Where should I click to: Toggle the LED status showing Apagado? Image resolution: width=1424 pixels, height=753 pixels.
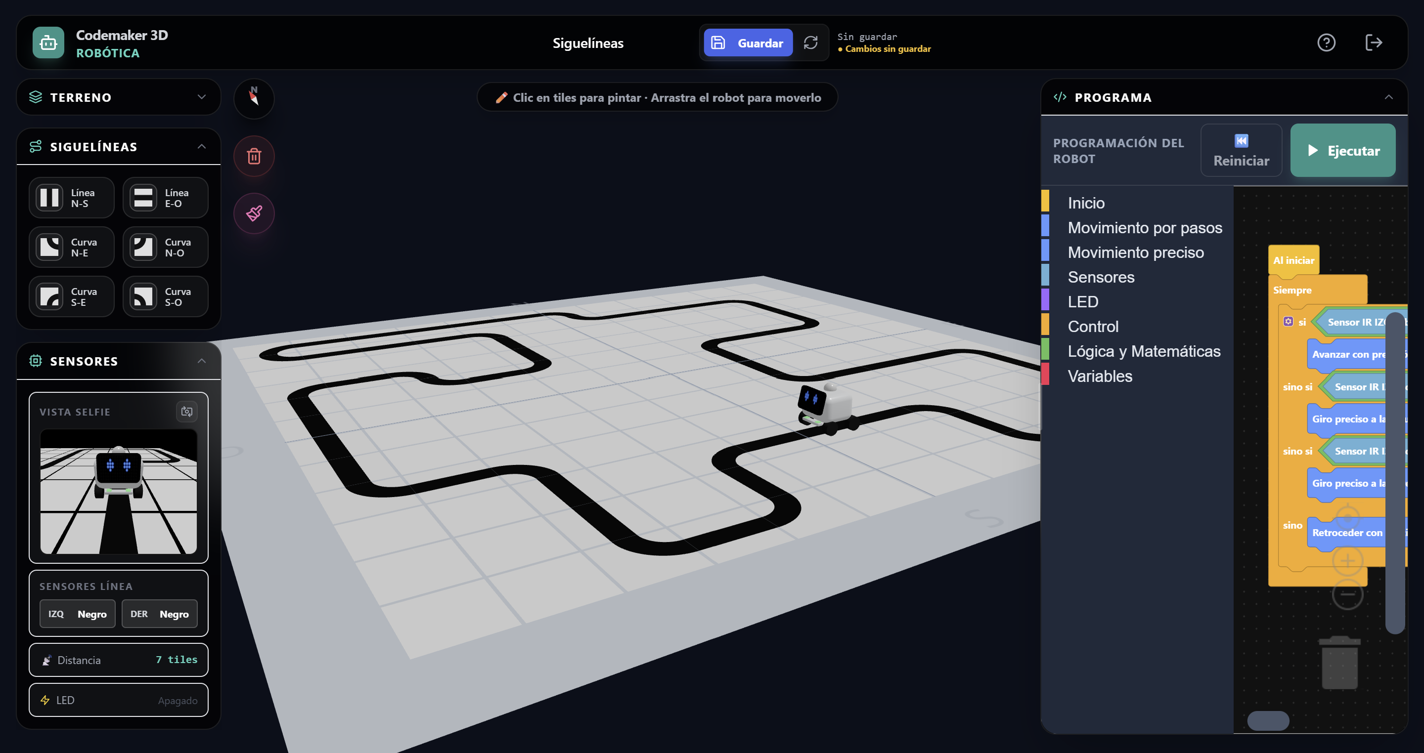(118, 700)
